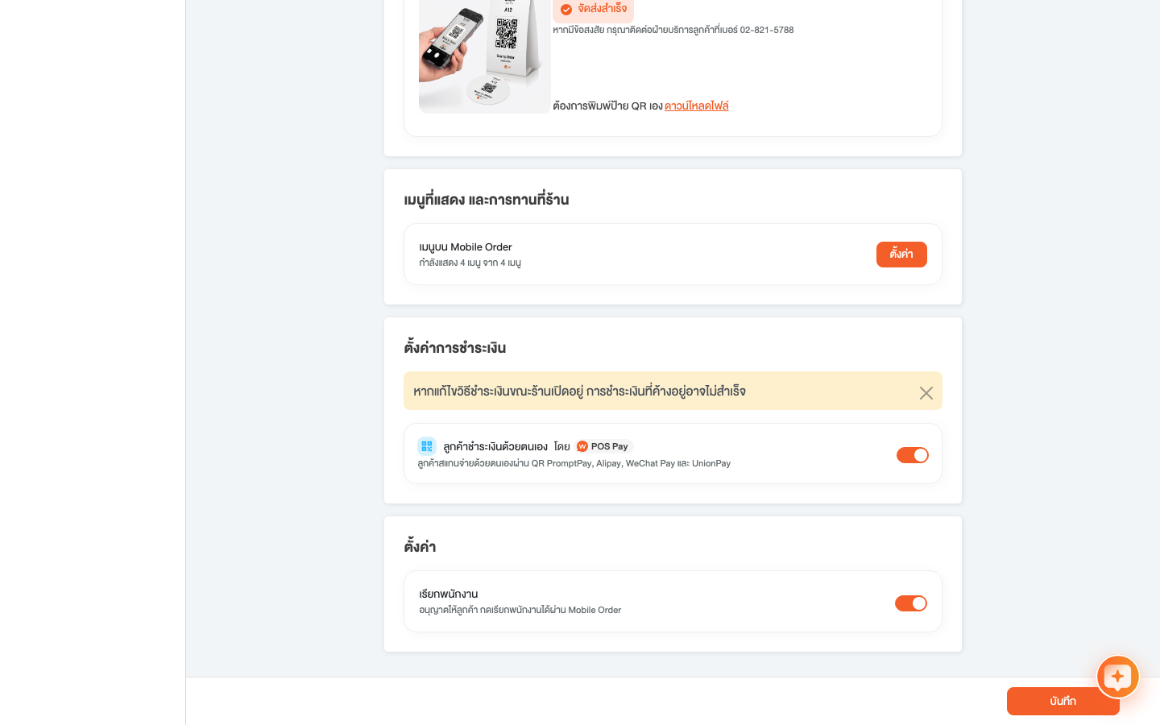This screenshot has width=1160, height=725.
Task: Select the เมนูบน Mobile Order label
Action: tap(466, 247)
